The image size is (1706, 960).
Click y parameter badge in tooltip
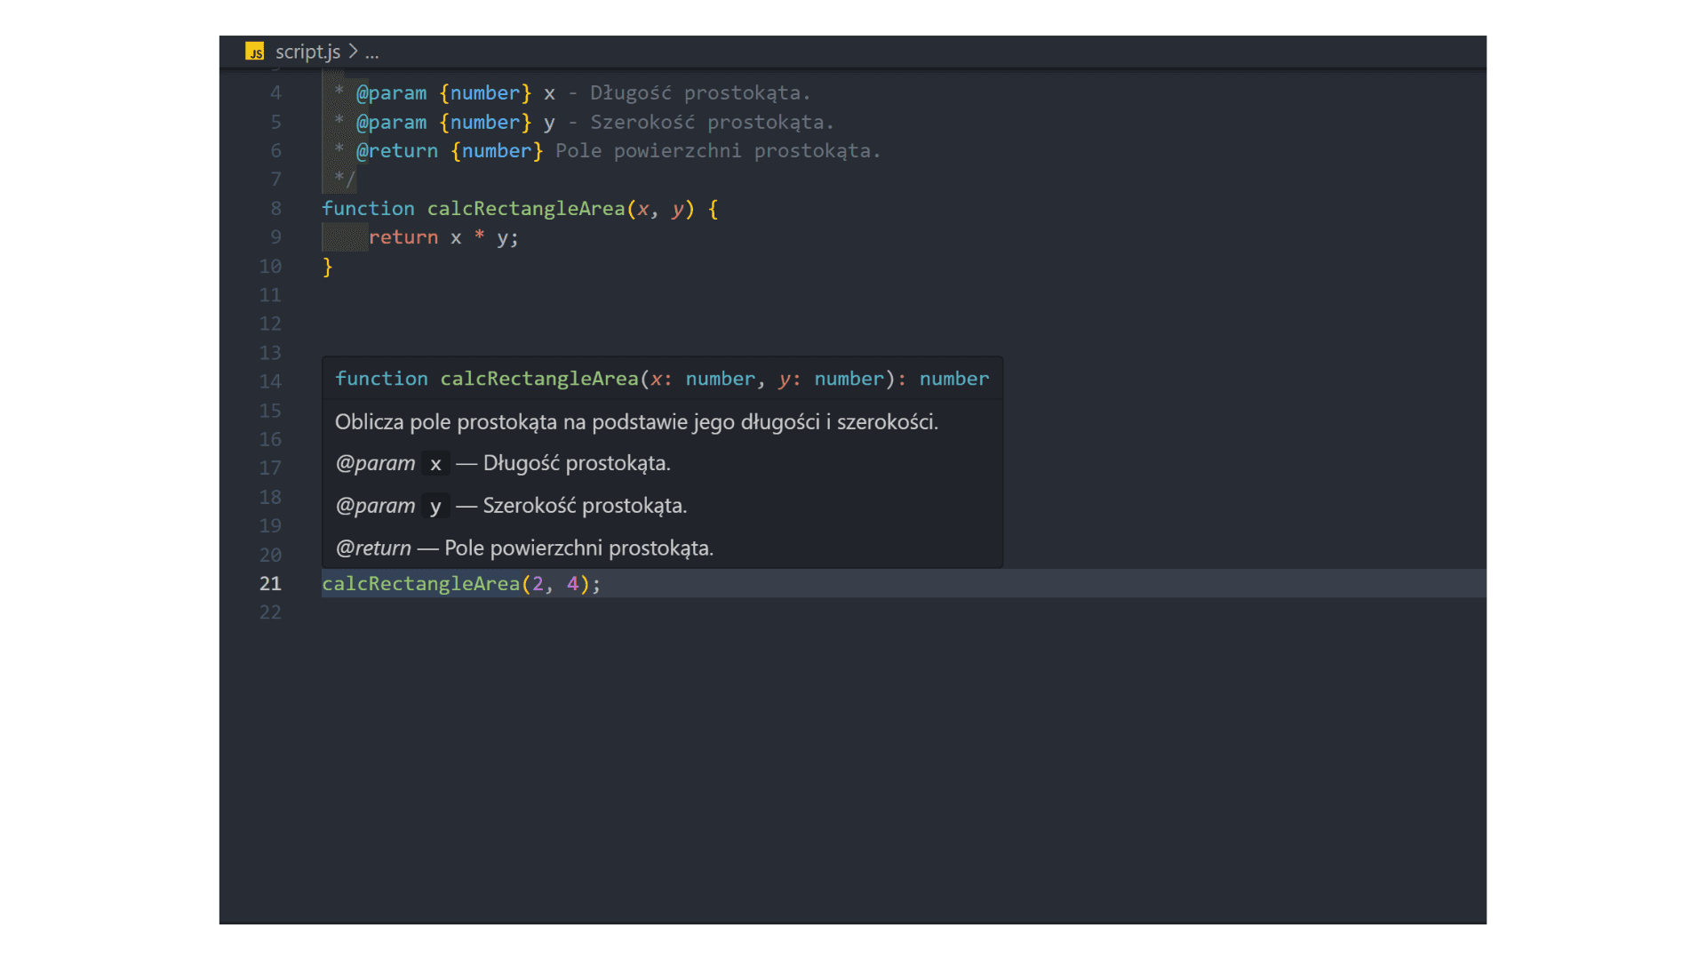(x=435, y=507)
